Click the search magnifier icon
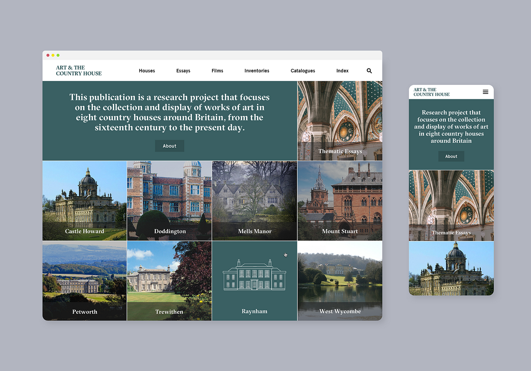 (369, 71)
